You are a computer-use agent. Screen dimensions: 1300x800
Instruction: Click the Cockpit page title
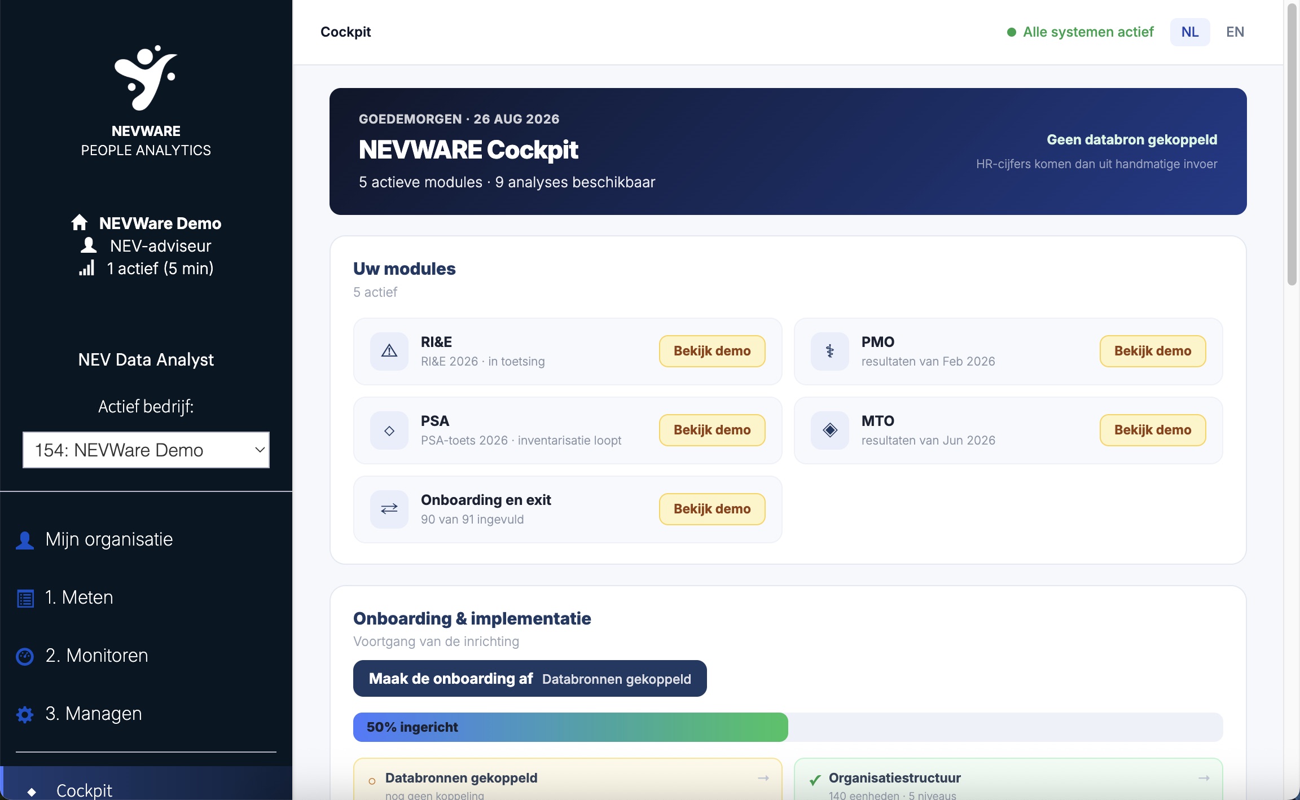(345, 32)
